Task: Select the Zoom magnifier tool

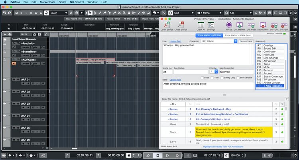Action: (124, 13)
